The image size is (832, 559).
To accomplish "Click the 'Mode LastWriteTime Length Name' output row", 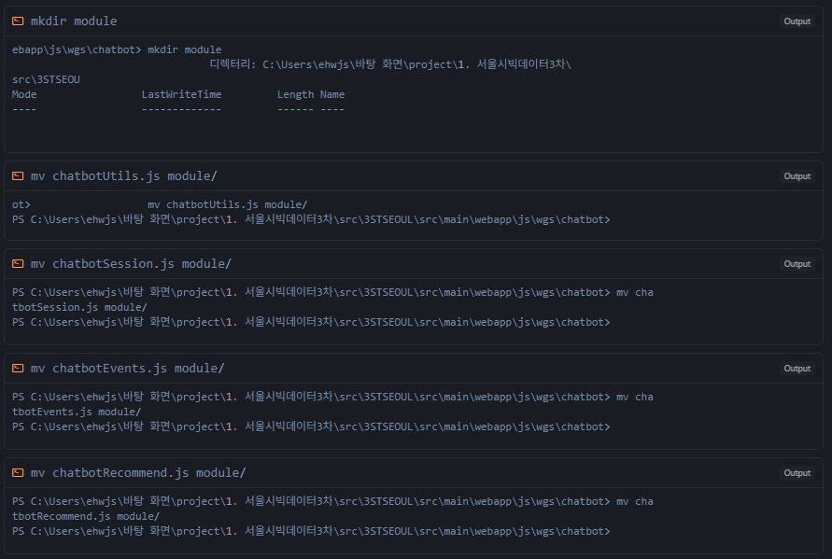I will [x=177, y=94].
